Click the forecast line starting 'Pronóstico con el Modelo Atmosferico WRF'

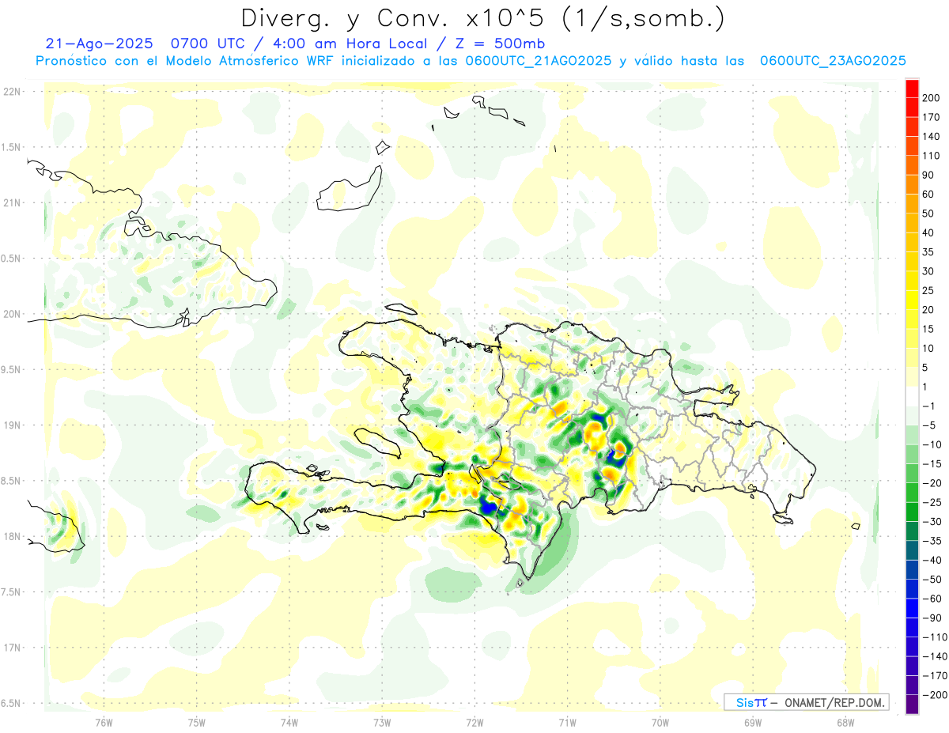tap(471, 61)
